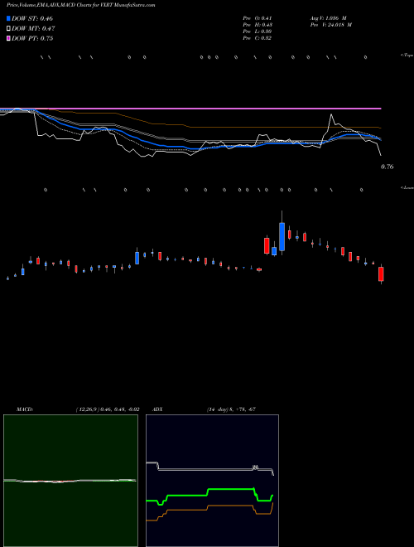Select the 'Pre H: 0.48' value

pos(258,25)
